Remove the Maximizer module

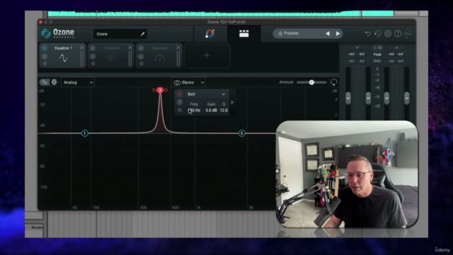[178, 47]
